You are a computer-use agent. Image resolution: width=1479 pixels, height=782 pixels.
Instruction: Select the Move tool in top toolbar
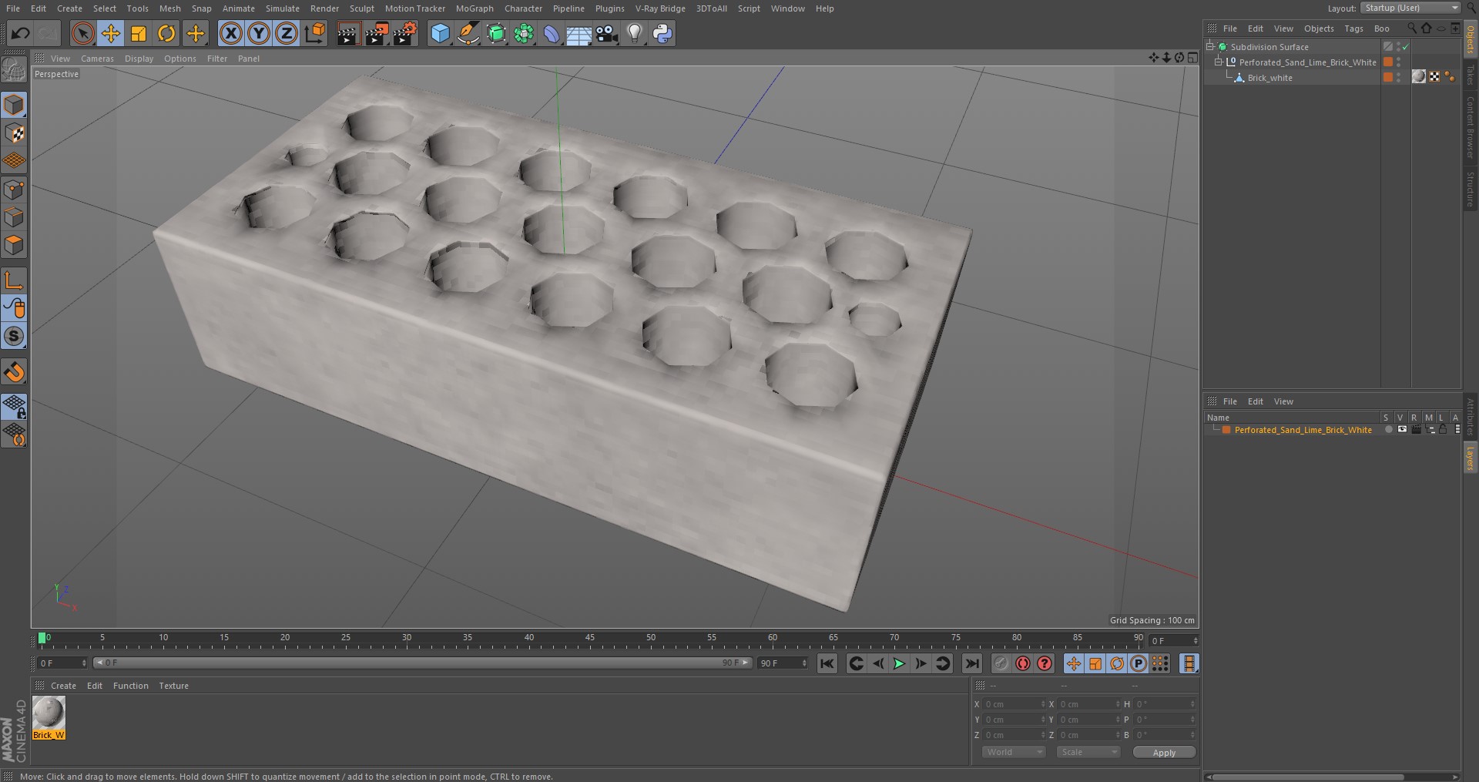[111, 33]
